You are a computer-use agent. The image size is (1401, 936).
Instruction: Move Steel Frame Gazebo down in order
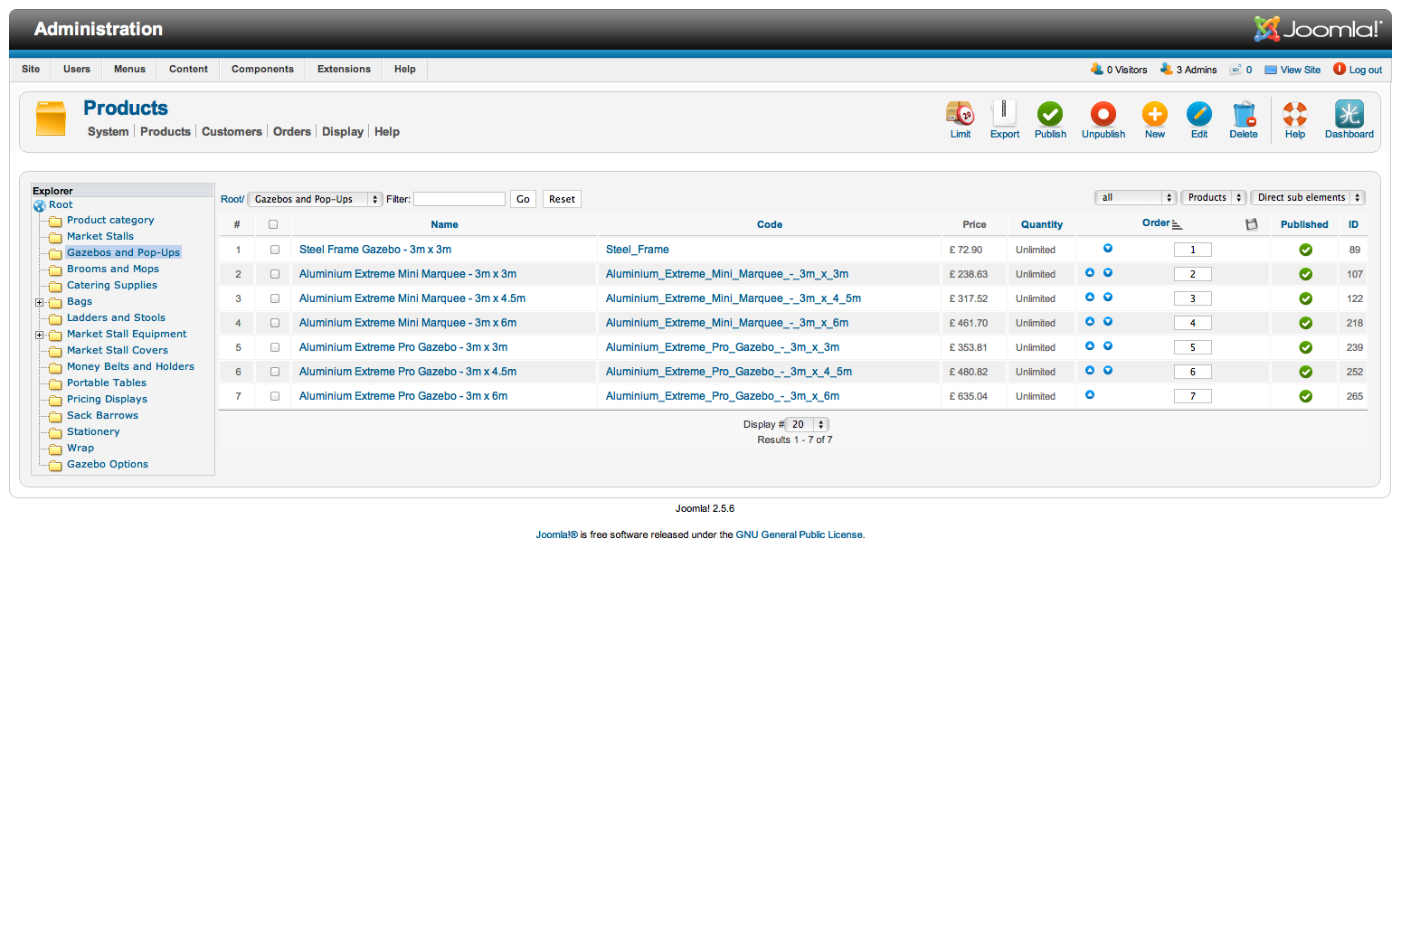click(1108, 249)
